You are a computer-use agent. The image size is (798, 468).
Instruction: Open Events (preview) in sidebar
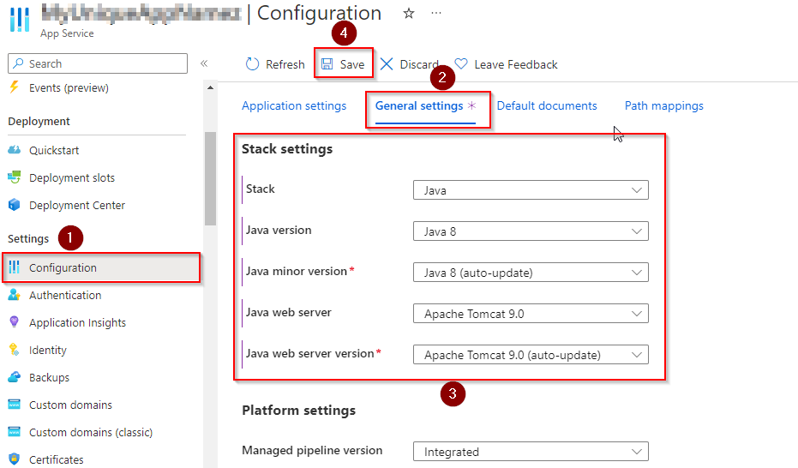pyautogui.click(x=69, y=87)
